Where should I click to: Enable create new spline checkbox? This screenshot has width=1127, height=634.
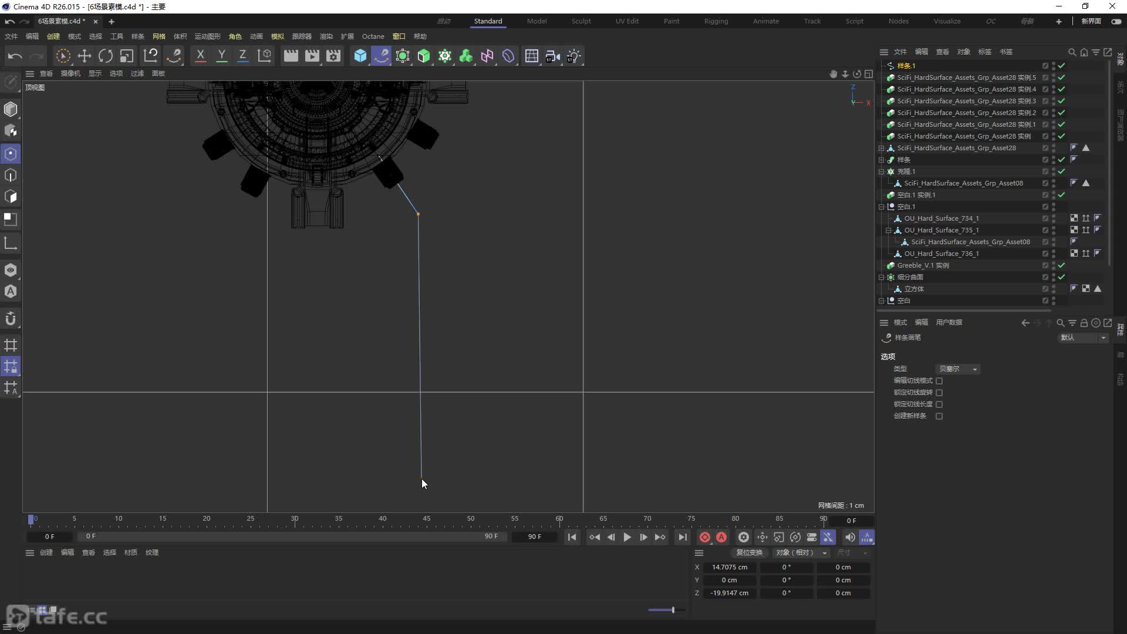coord(939,416)
